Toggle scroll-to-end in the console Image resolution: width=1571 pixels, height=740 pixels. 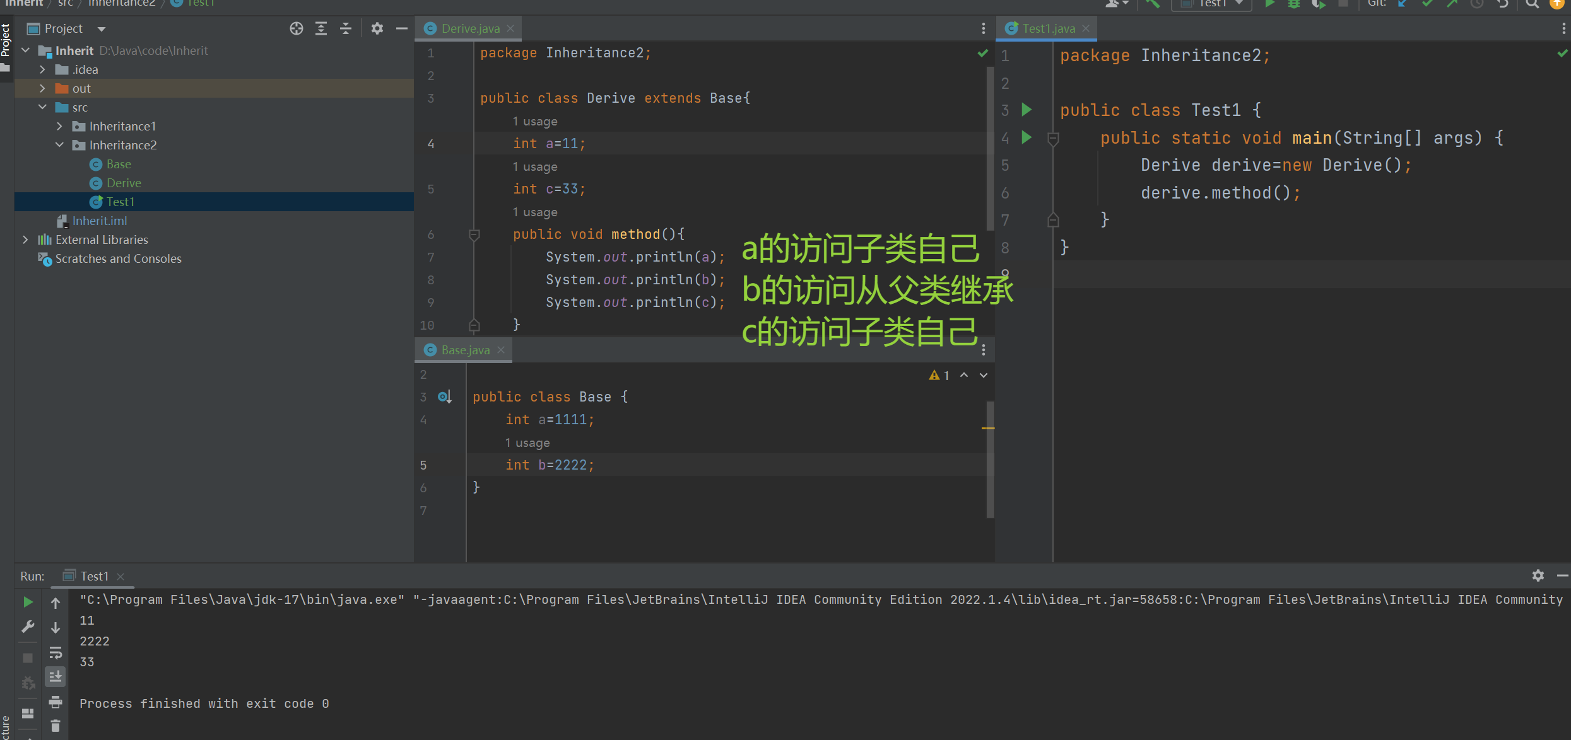coord(56,676)
